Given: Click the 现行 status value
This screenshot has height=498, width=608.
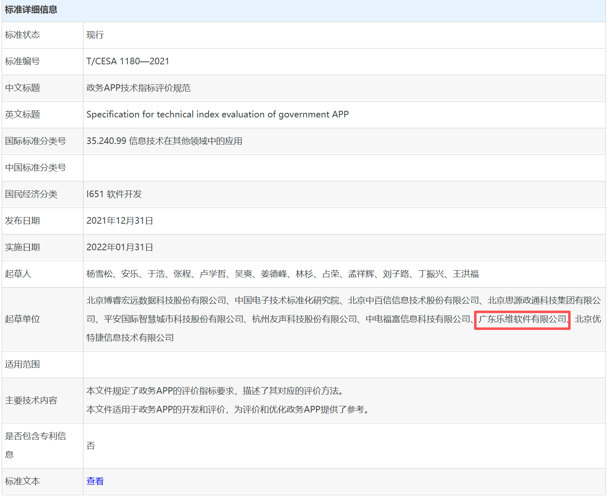Looking at the screenshot, I should [95, 35].
